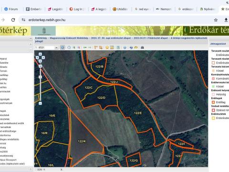Select the Satellite base layer
This screenshot has width=229, height=172.
[4, 63]
